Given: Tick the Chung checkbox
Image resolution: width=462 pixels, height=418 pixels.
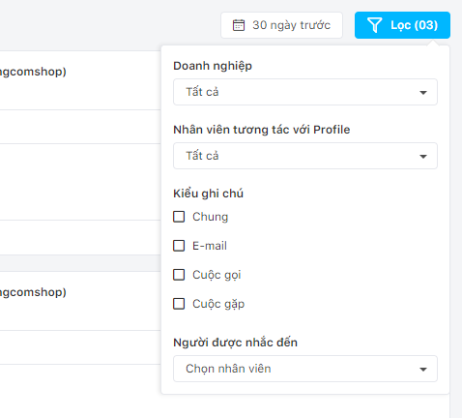Looking at the screenshot, I should click(179, 217).
